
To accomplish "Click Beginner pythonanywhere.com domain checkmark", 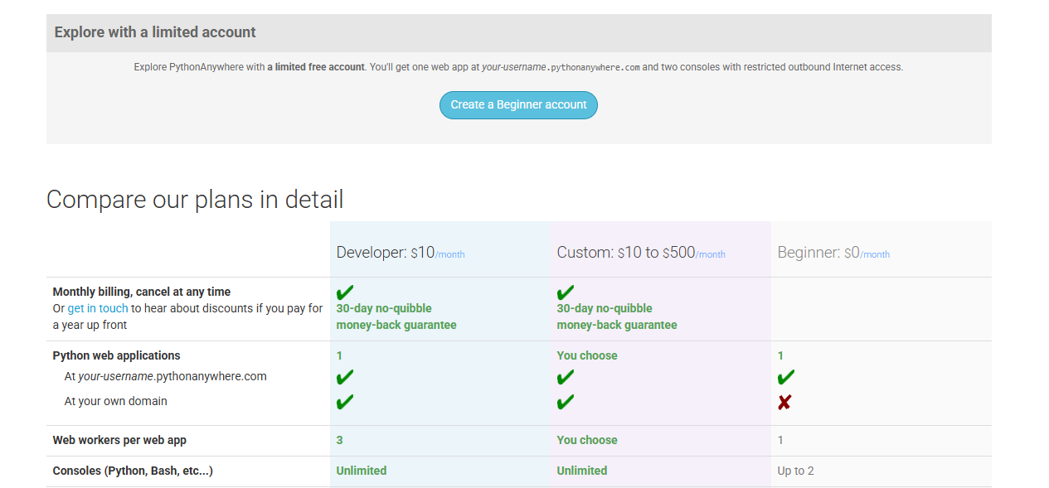I will coord(786,377).
